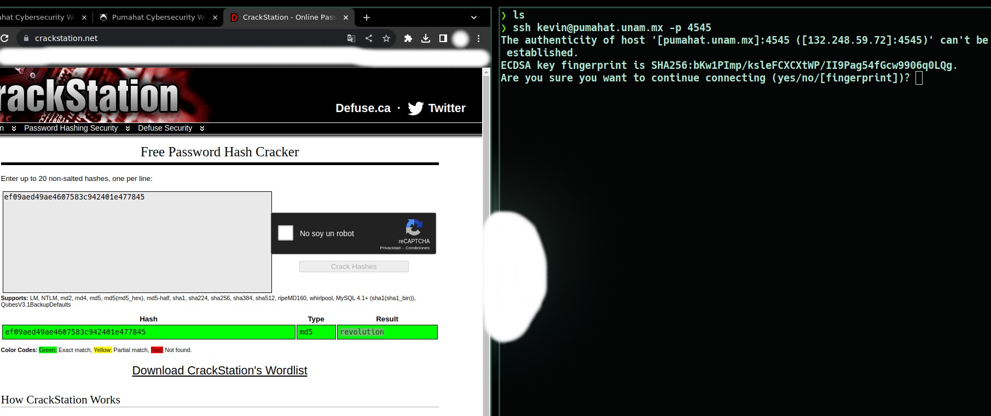This screenshot has height=416, width=991.
Task: Click the ssh kevin@pumahat.unam.mx command line
Action: (x=612, y=27)
